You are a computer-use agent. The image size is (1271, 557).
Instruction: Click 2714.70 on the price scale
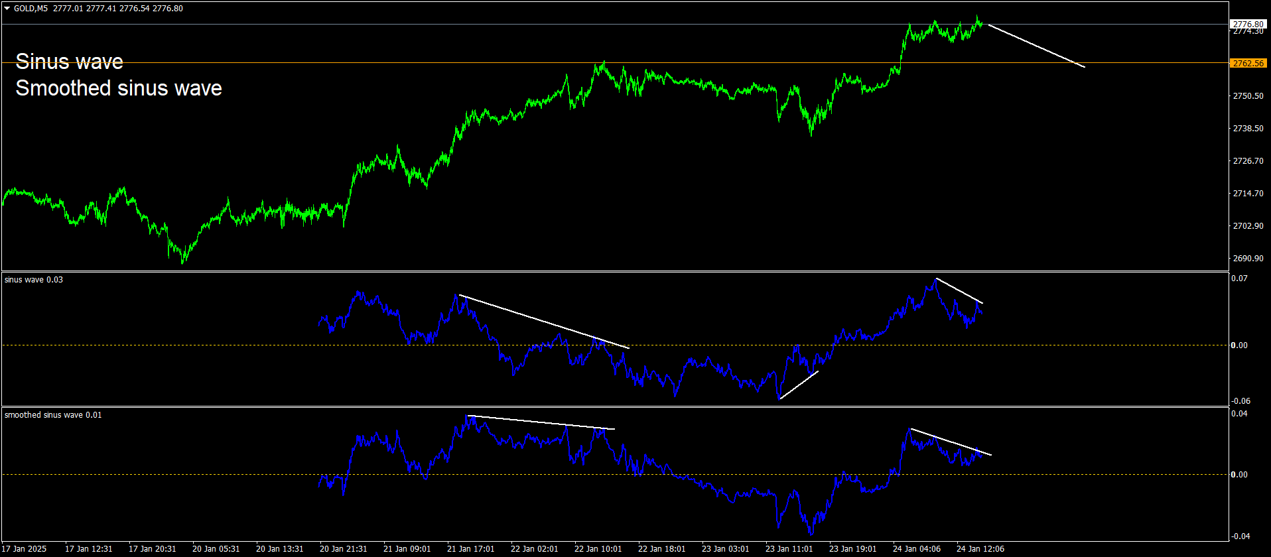[x=1248, y=194]
